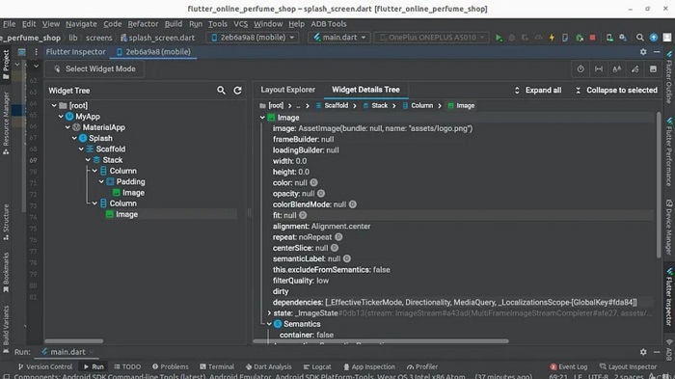Screen dimensions: 675x379
Task: Collapse the [root] node in Widget Tree
Action: click(x=54, y=105)
